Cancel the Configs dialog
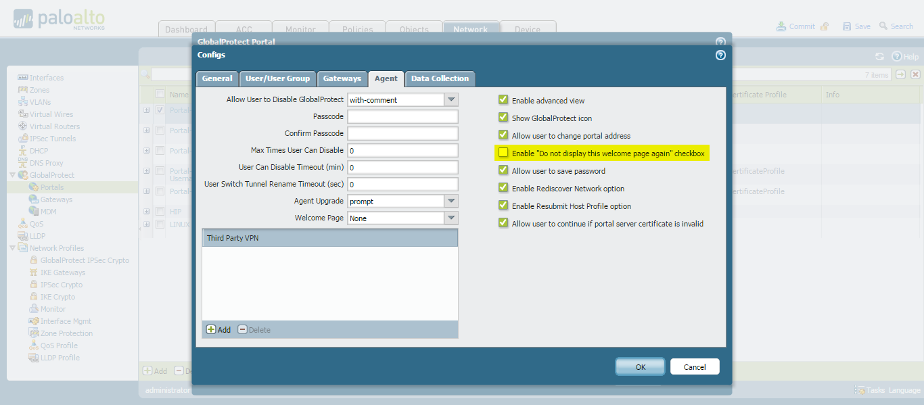Viewport: 924px width, 405px height. pos(695,366)
